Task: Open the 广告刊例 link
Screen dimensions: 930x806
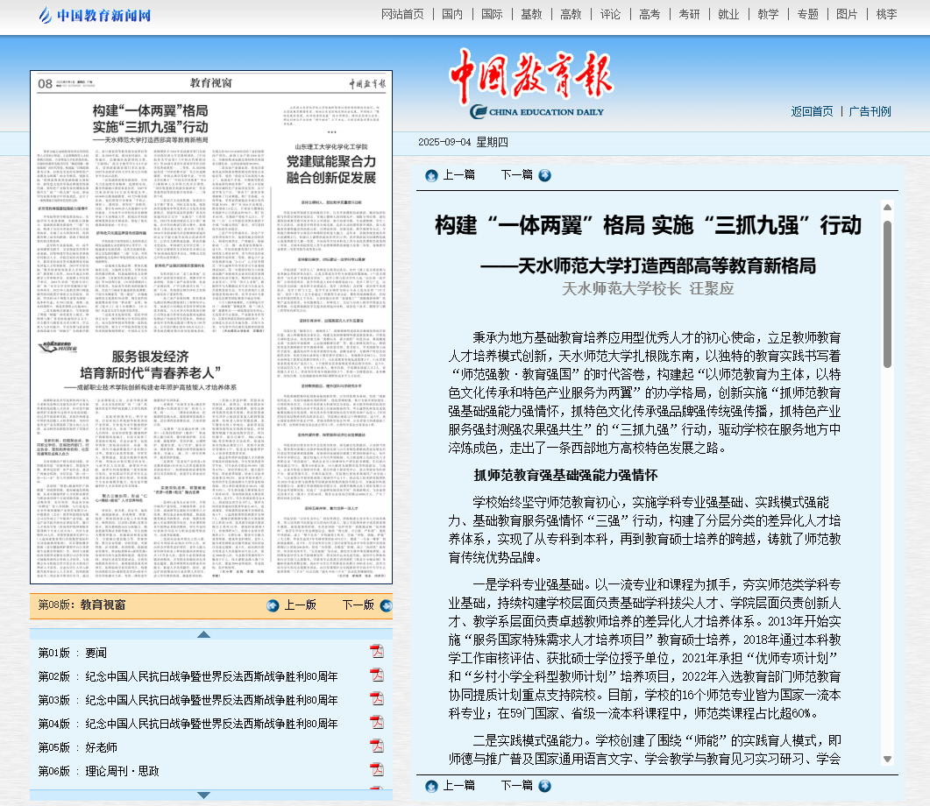Action: click(x=870, y=111)
